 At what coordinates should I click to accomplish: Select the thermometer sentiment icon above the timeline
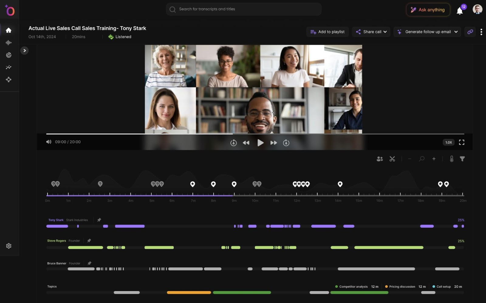tap(452, 158)
